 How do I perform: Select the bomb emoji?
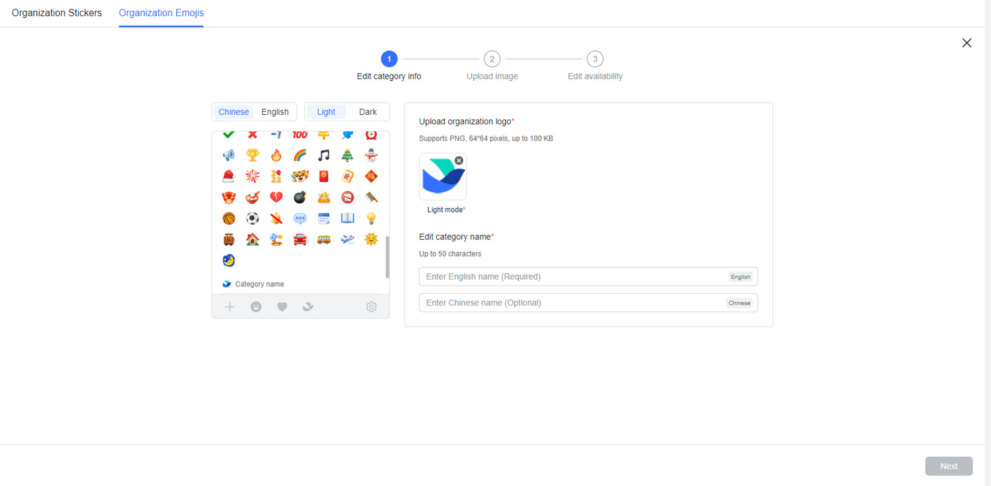(x=300, y=197)
